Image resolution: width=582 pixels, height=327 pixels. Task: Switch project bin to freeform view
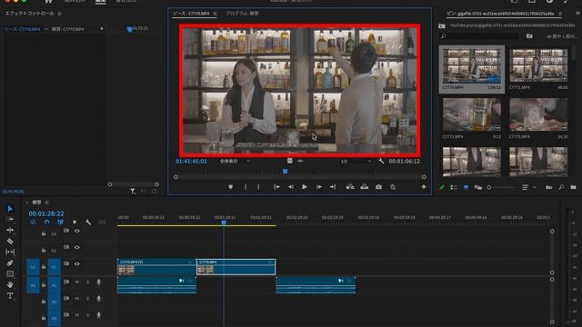pyautogui.click(x=478, y=188)
